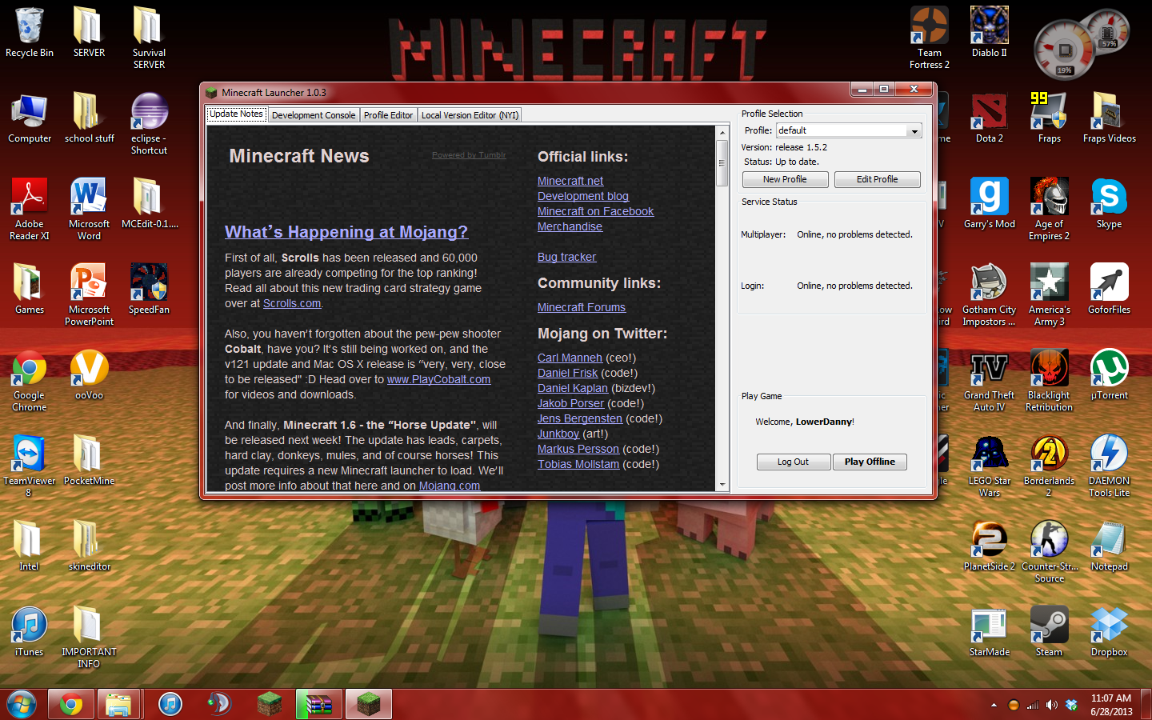The width and height of the screenshot is (1152, 720).
Task: Click the Log Out button
Action: pos(793,462)
